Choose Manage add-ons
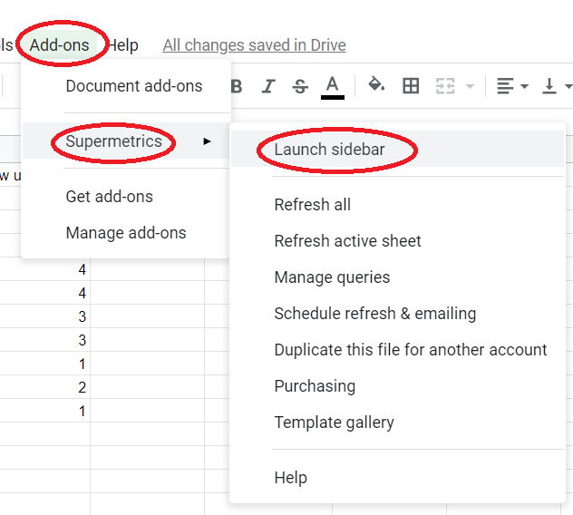 tap(126, 232)
